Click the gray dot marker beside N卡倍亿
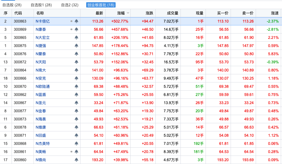 coord(71,21)
